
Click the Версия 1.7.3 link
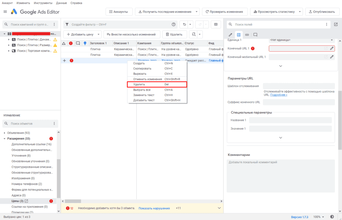click(300, 217)
